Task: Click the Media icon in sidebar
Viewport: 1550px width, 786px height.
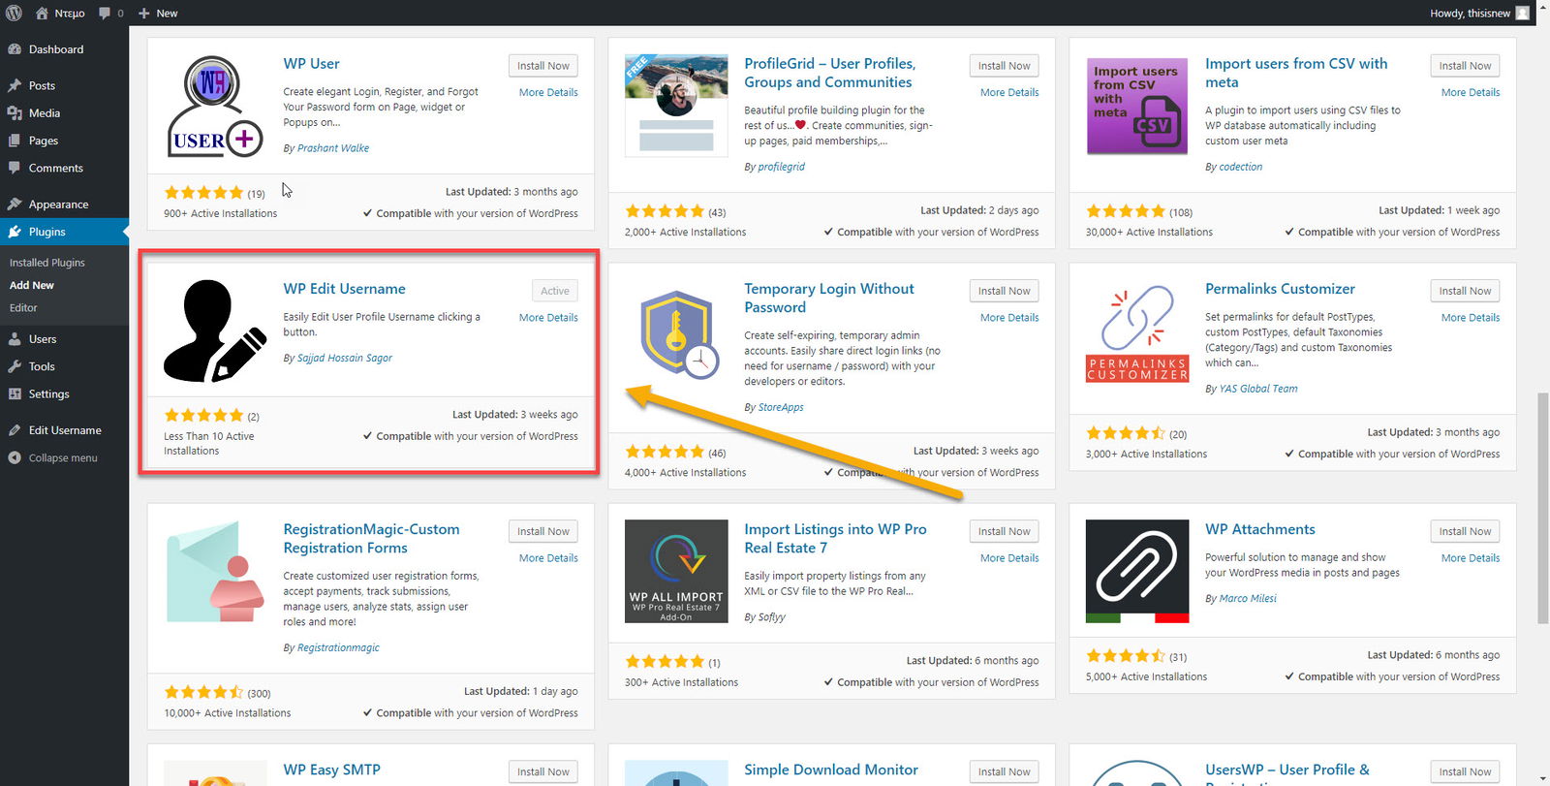Action: click(15, 113)
